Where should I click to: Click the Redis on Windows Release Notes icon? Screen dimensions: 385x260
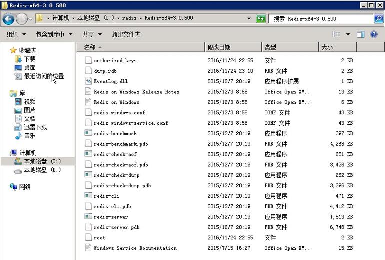(88, 91)
